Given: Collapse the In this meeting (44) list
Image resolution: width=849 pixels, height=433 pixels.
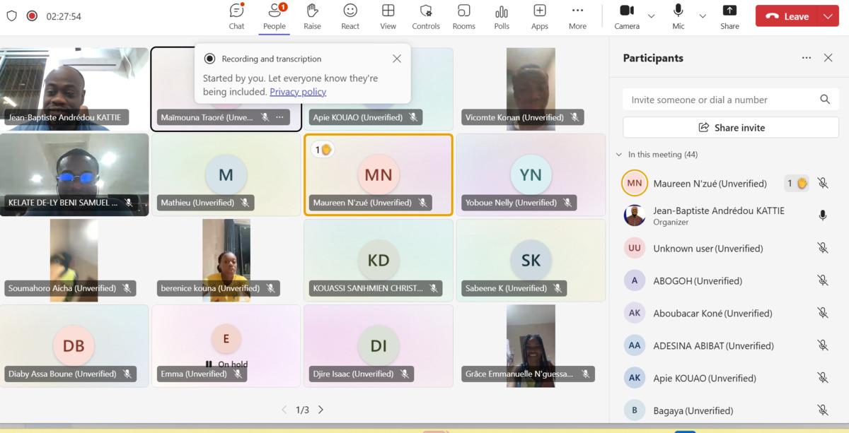Looking at the screenshot, I should tap(619, 155).
